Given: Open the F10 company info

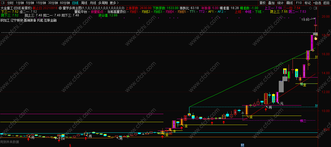Looking at the screenshot, I should coord(299,3).
